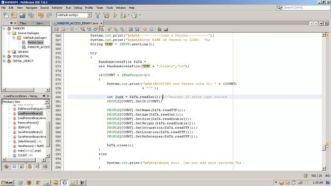
Task: Click the Shift Line Right editor icon
Action: [137, 29]
